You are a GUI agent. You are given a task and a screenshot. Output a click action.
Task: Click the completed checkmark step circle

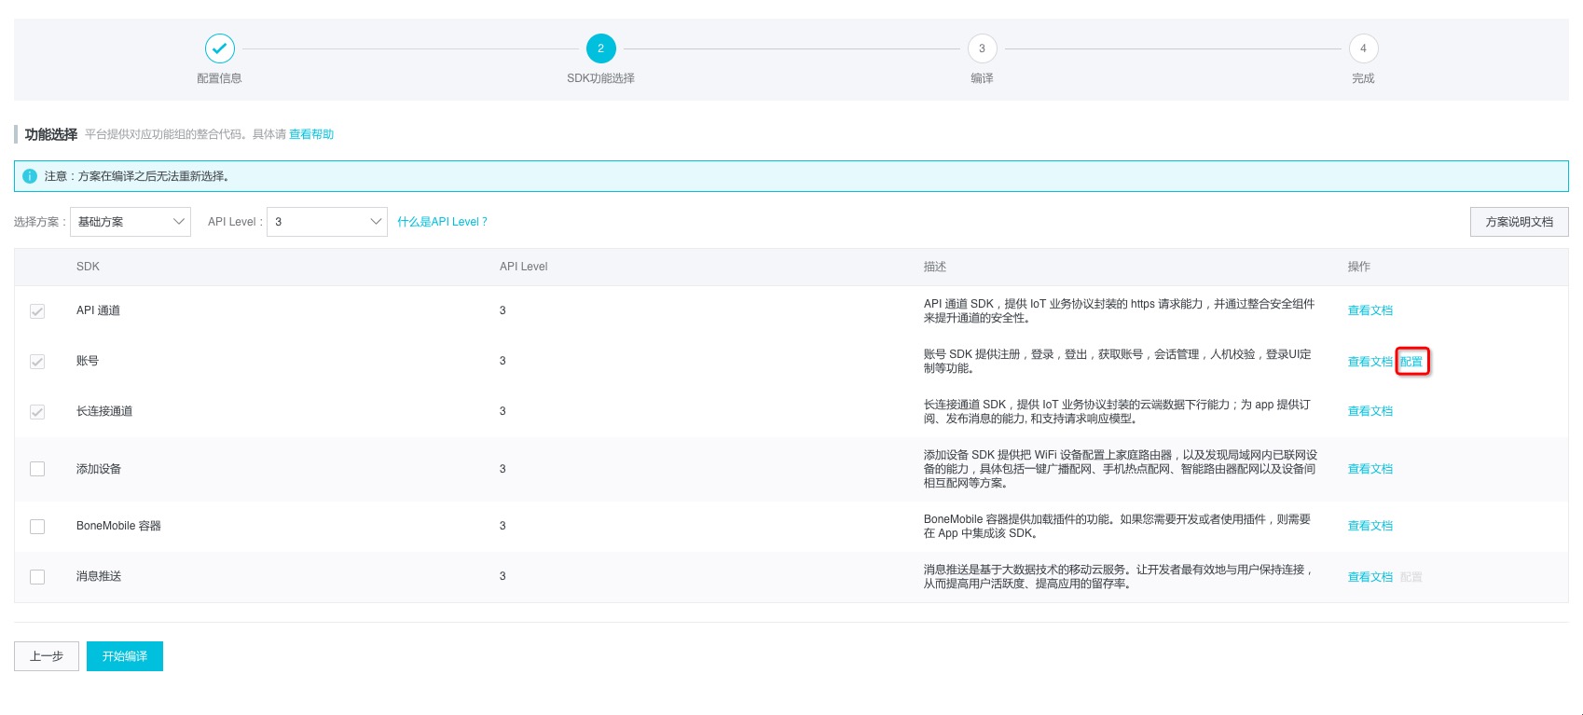point(220,48)
